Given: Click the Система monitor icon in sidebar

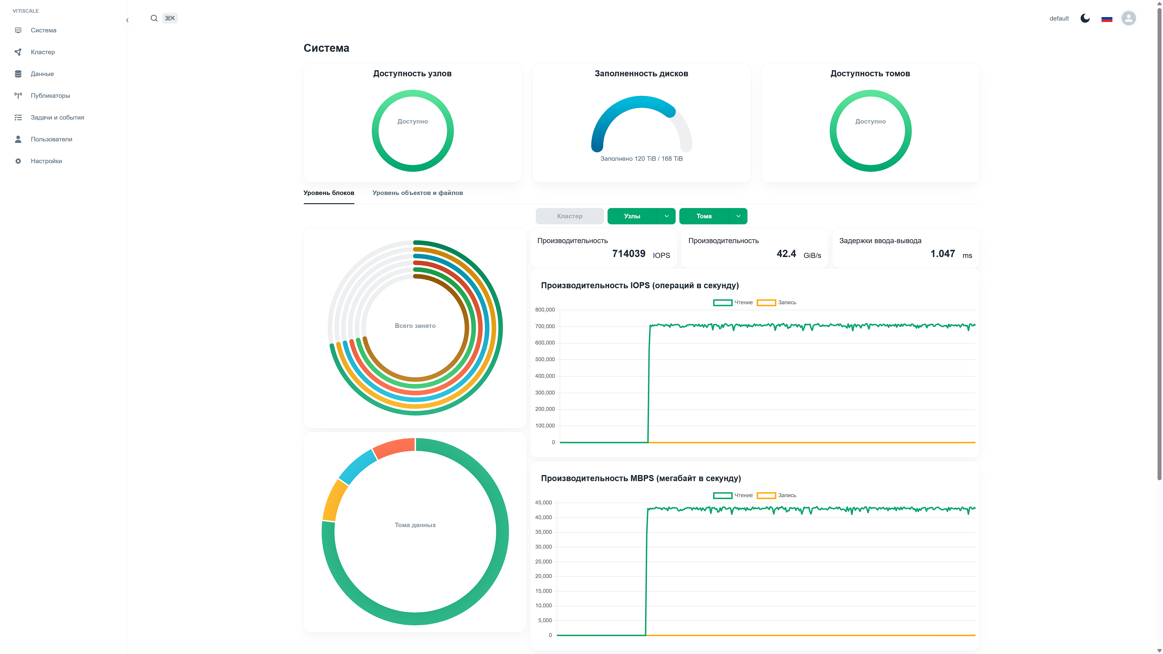Looking at the screenshot, I should point(18,30).
